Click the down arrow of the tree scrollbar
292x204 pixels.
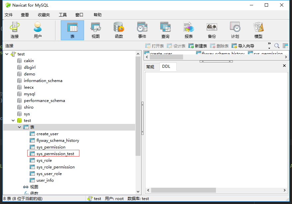[138, 191]
